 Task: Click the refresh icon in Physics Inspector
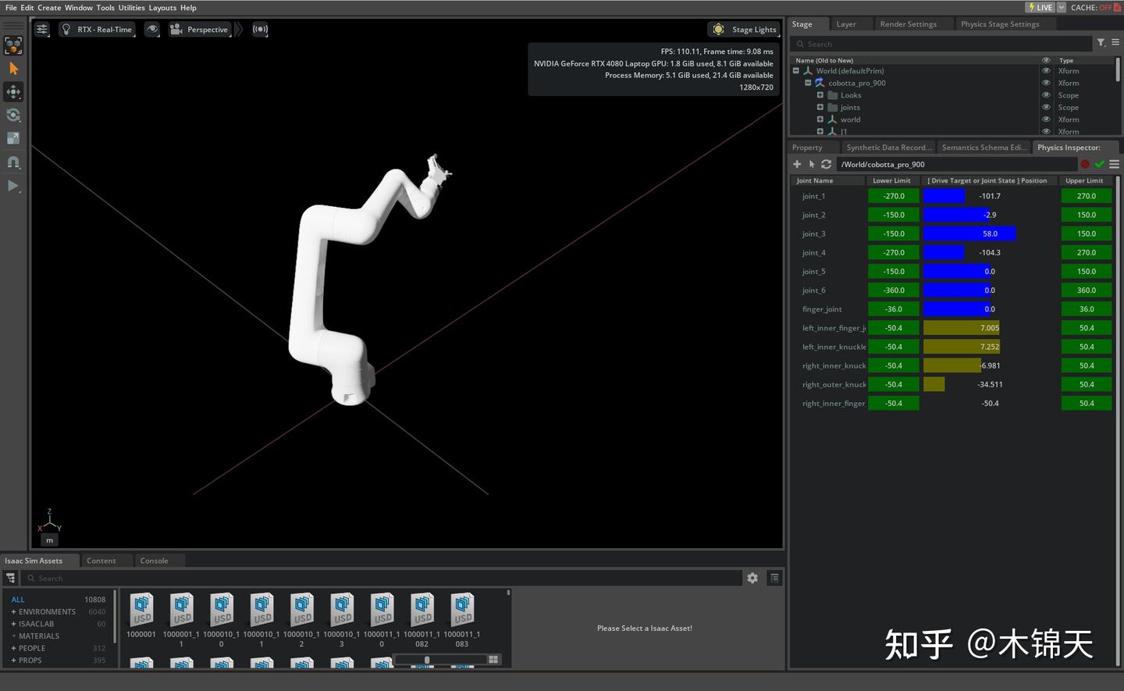coord(826,164)
